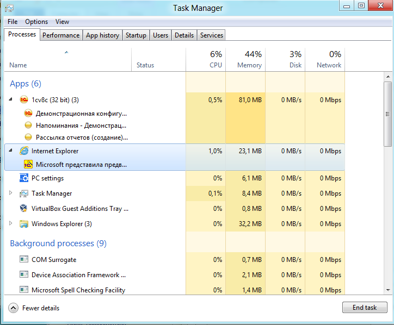394x325 pixels.
Task: Close the Task Manager window
Action: 380,5
